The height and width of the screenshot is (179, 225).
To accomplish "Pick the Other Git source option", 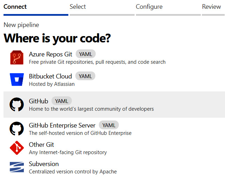I will pos(114,148).
